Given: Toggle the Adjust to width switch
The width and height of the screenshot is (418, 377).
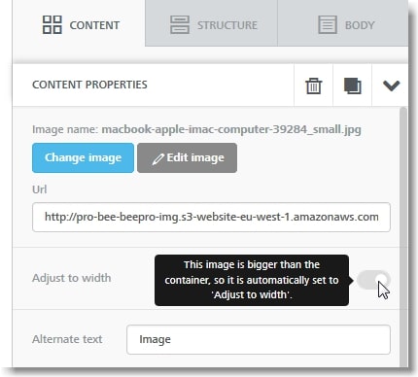Looking at the screenshot, I should [x=373, y=280].
